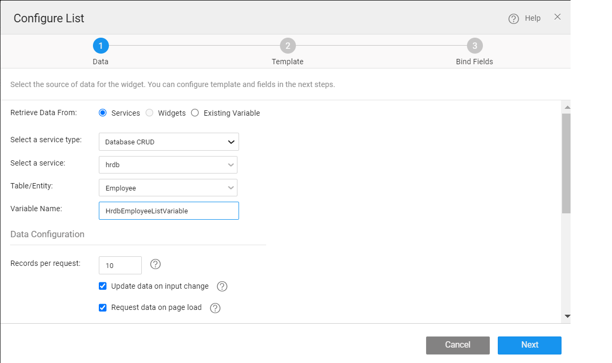The height and width of the screenshot is (363, 612).
Task: Click help icon beside Request data on page load
Action: click(215, 308)
